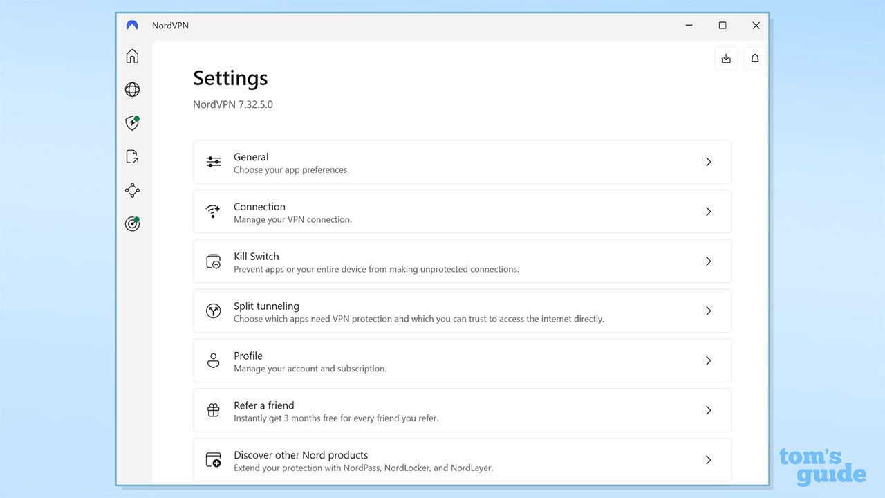The image size is (885, 498).
Task: Click 'Choose your app preferences.' description
Action: [x=291, y=170]
